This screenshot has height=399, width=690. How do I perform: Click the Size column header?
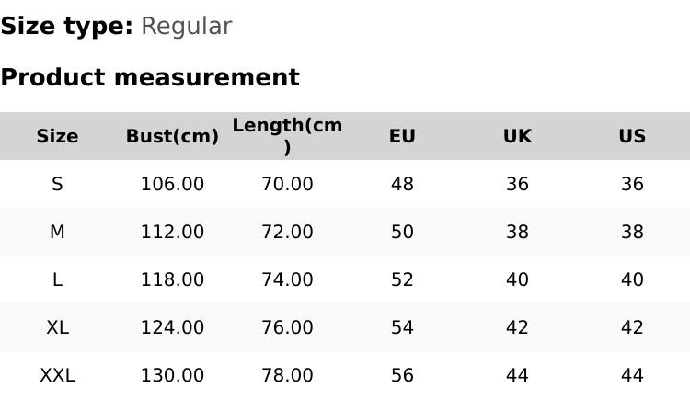pyautogui.click(x=57, y=136)
